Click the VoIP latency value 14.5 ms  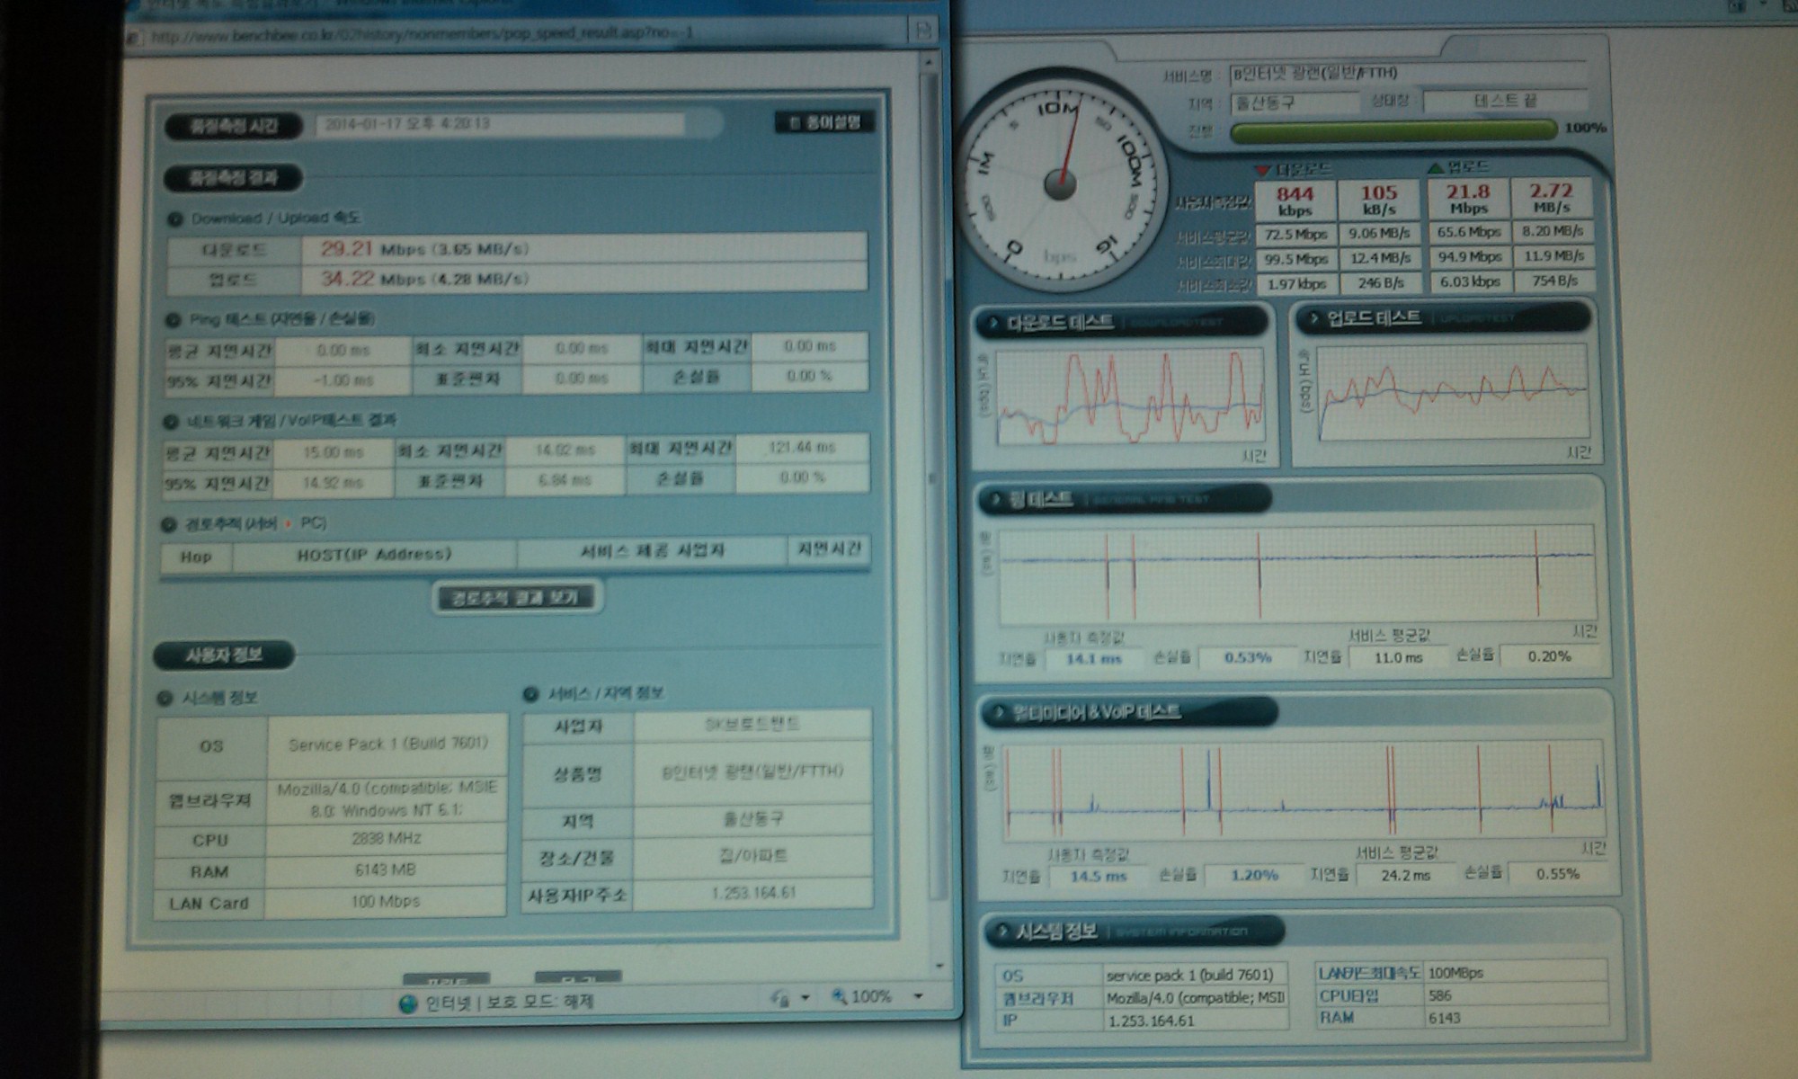[x=1099, y=876]
